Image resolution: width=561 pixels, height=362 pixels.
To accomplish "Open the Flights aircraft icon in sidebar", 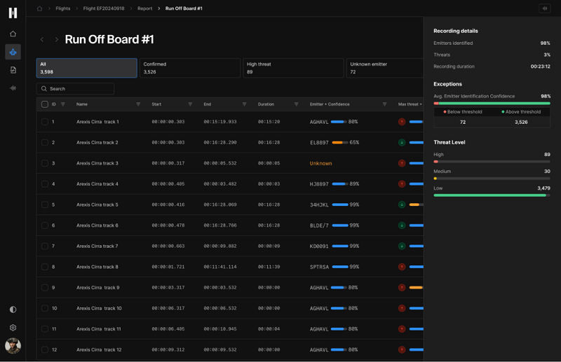I will point(13,52).
